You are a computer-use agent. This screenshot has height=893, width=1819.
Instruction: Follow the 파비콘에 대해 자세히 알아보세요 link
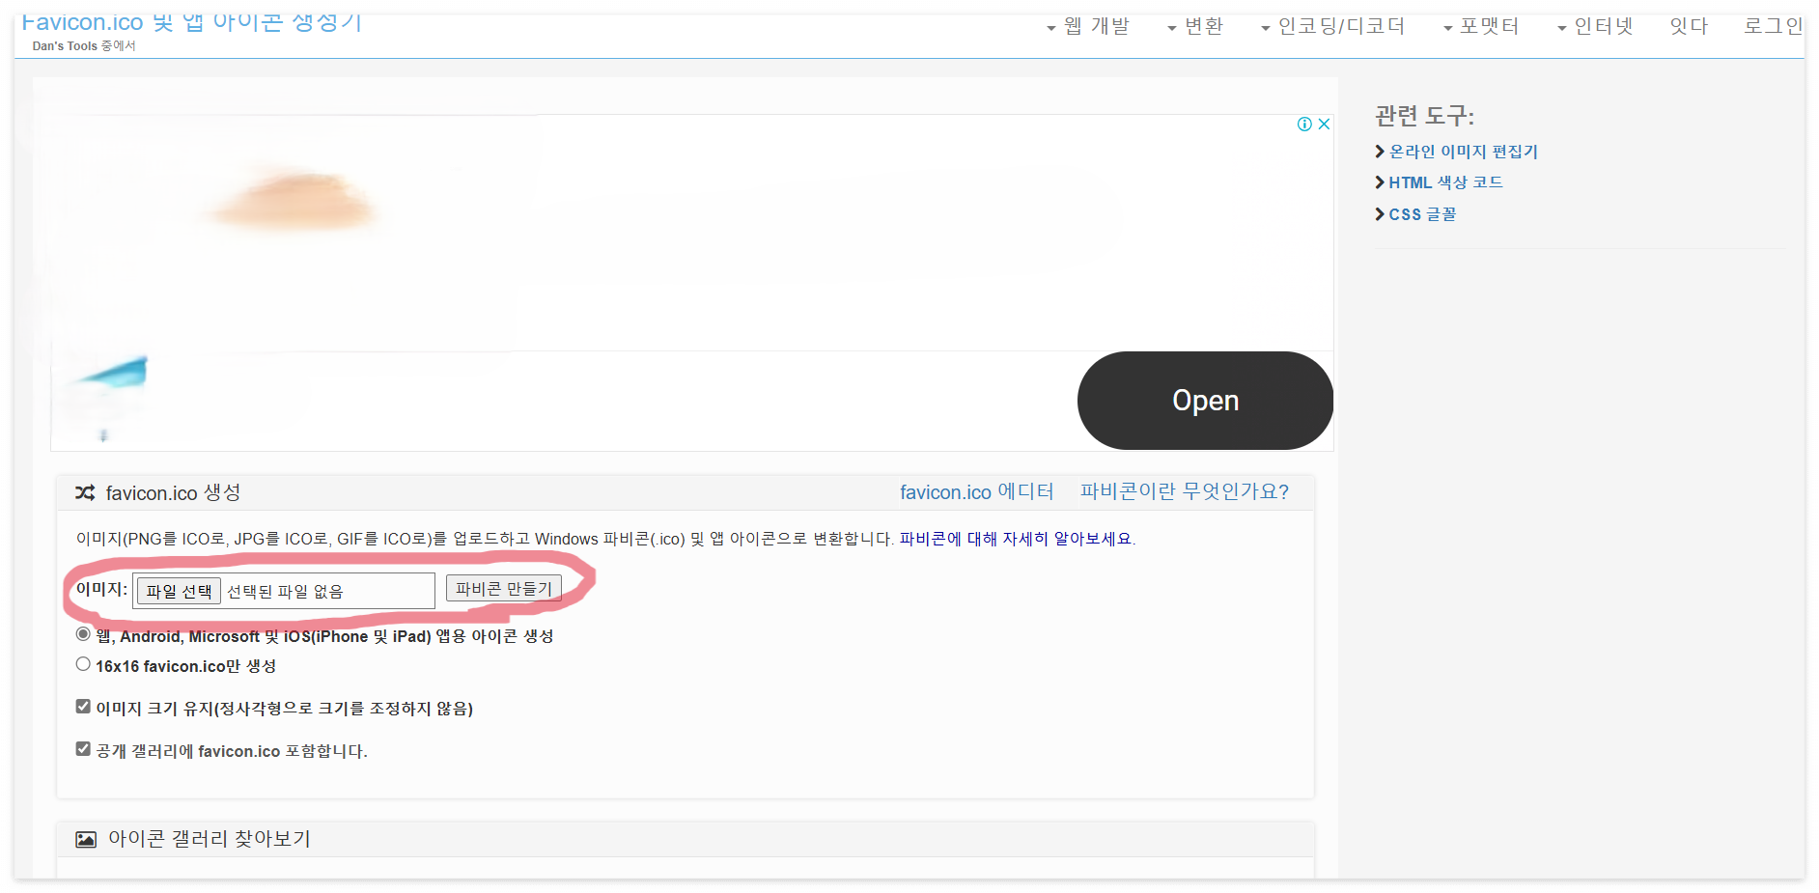pyautogui.click(x=1016, y=539)
